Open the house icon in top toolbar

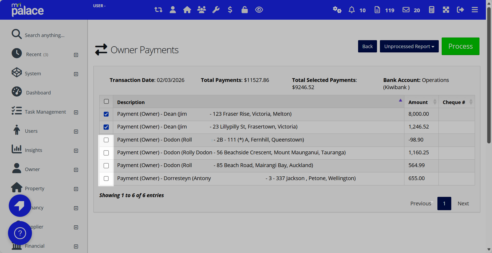[187, 10]
